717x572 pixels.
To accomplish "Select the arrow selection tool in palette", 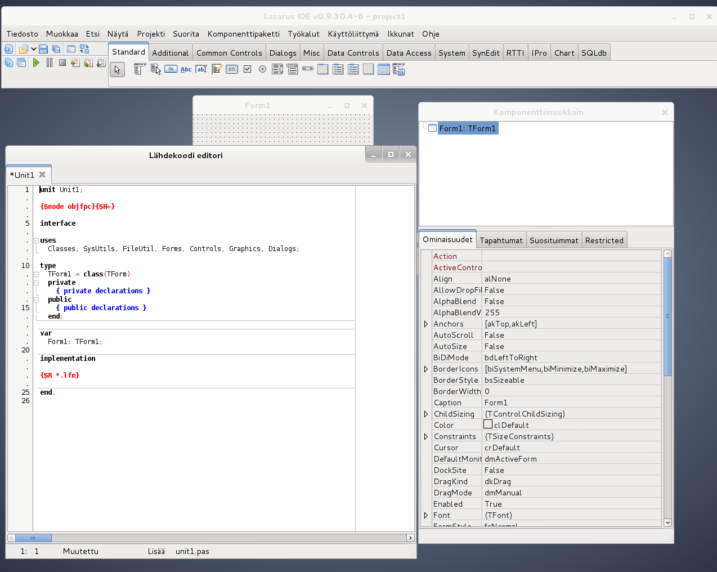I will (x=117, y=70).
